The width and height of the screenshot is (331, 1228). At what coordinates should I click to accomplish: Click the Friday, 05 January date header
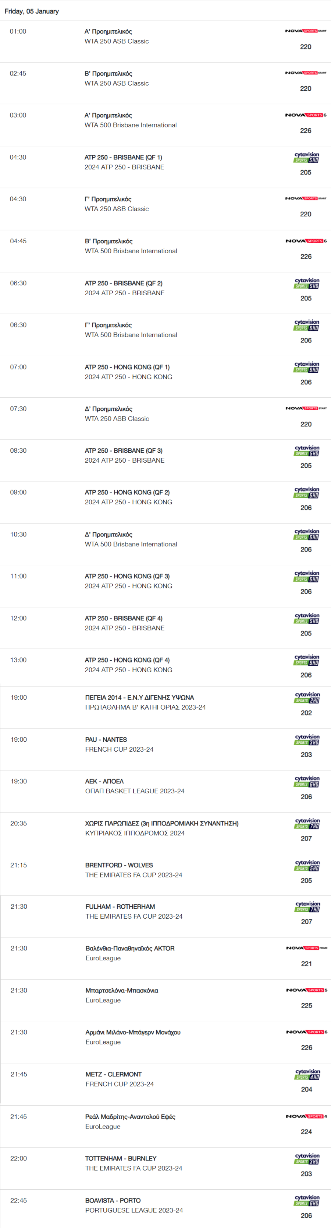pos(32,11)
